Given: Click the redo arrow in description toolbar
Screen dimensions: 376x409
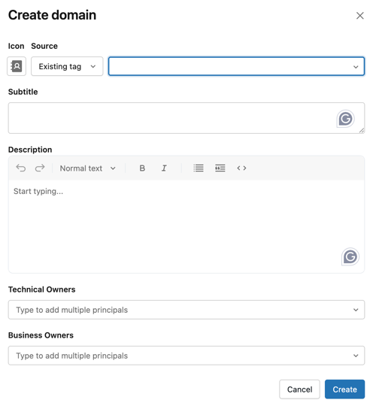Looking at the screenshot, I should tap(40, 168).
